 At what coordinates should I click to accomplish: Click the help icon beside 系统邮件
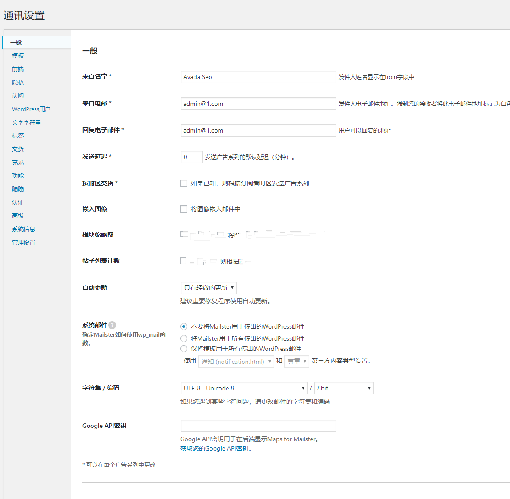pyautogui.click(x=112, y=325)
